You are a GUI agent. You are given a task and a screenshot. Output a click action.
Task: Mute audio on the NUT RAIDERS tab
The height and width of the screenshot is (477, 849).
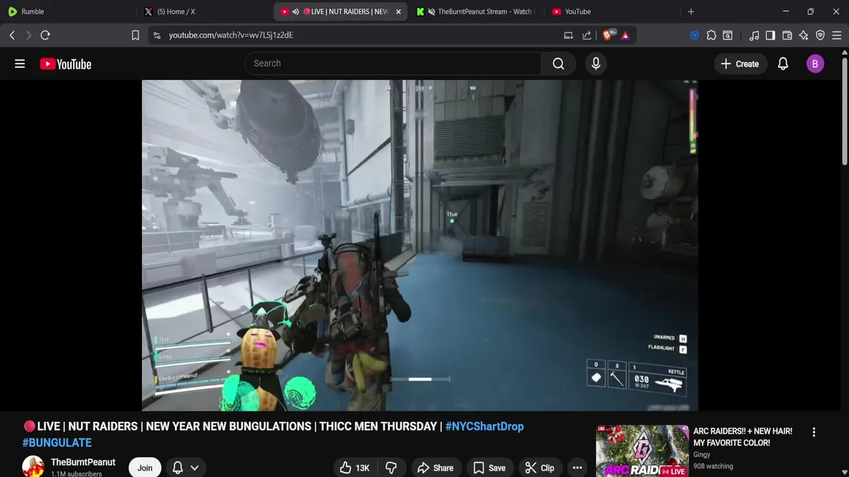295,11
